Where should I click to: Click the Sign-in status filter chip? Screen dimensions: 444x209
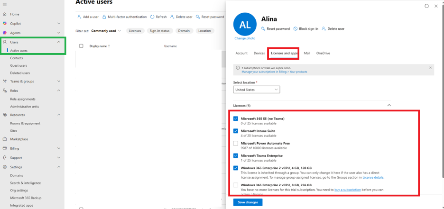click(159, 31)
